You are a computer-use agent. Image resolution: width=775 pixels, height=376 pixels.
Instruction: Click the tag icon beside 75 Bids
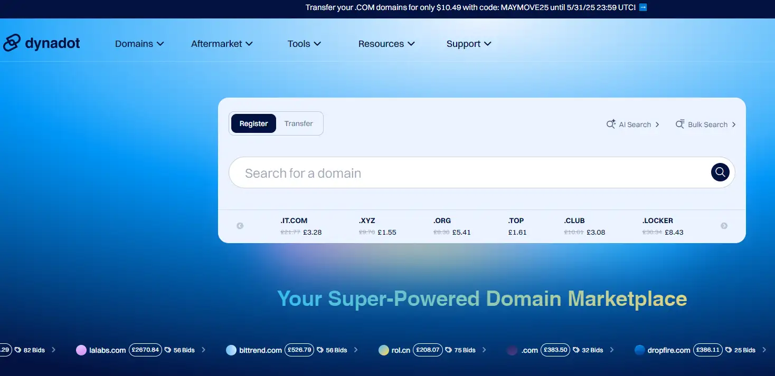point(448,350)
